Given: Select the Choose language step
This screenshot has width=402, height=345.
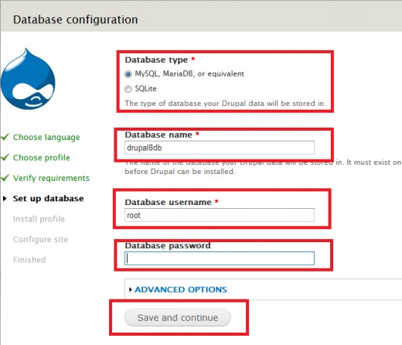Looking at the screenshot, I should [46, 137].
